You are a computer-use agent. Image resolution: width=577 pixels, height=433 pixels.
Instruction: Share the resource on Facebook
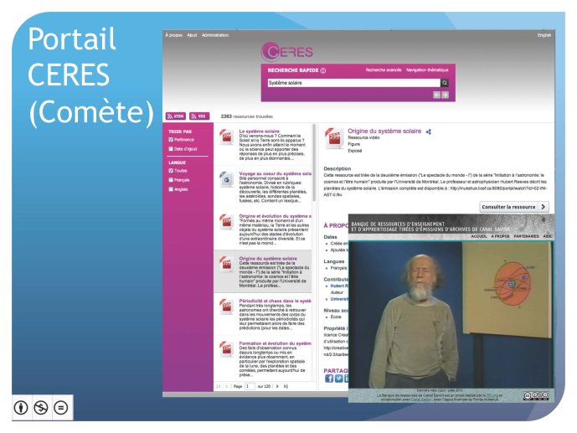click(329, 379)
